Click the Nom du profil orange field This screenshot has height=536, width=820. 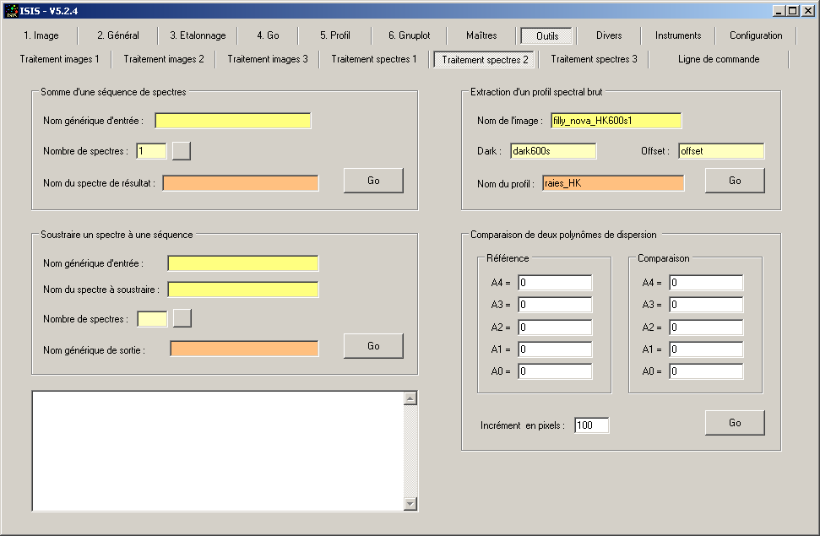[613, 183]
